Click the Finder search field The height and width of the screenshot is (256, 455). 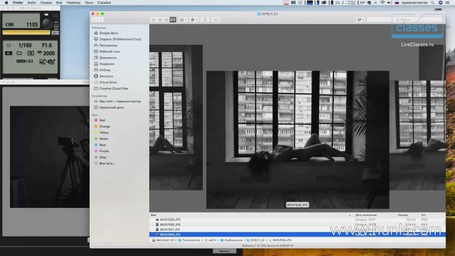pos(405,20)
